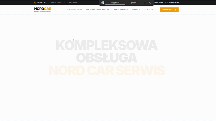The height and width of the screenshot is (121, 216).
Task: Open Oferta Serwisu page
Action: tap(120, 10)
